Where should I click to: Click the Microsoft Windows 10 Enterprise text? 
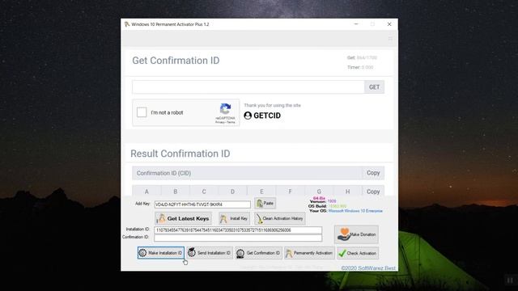click(355, 211)
